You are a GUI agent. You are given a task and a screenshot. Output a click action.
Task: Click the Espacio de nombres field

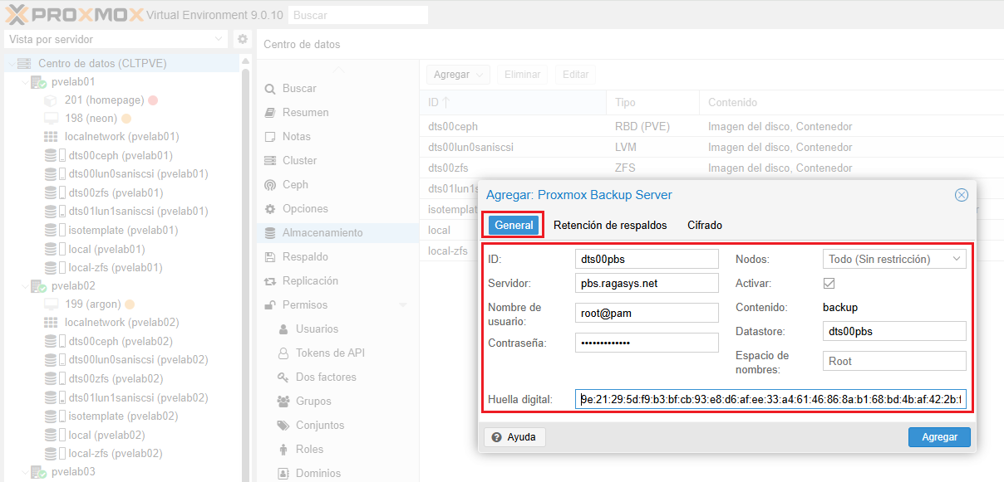[x=894, y=361]
